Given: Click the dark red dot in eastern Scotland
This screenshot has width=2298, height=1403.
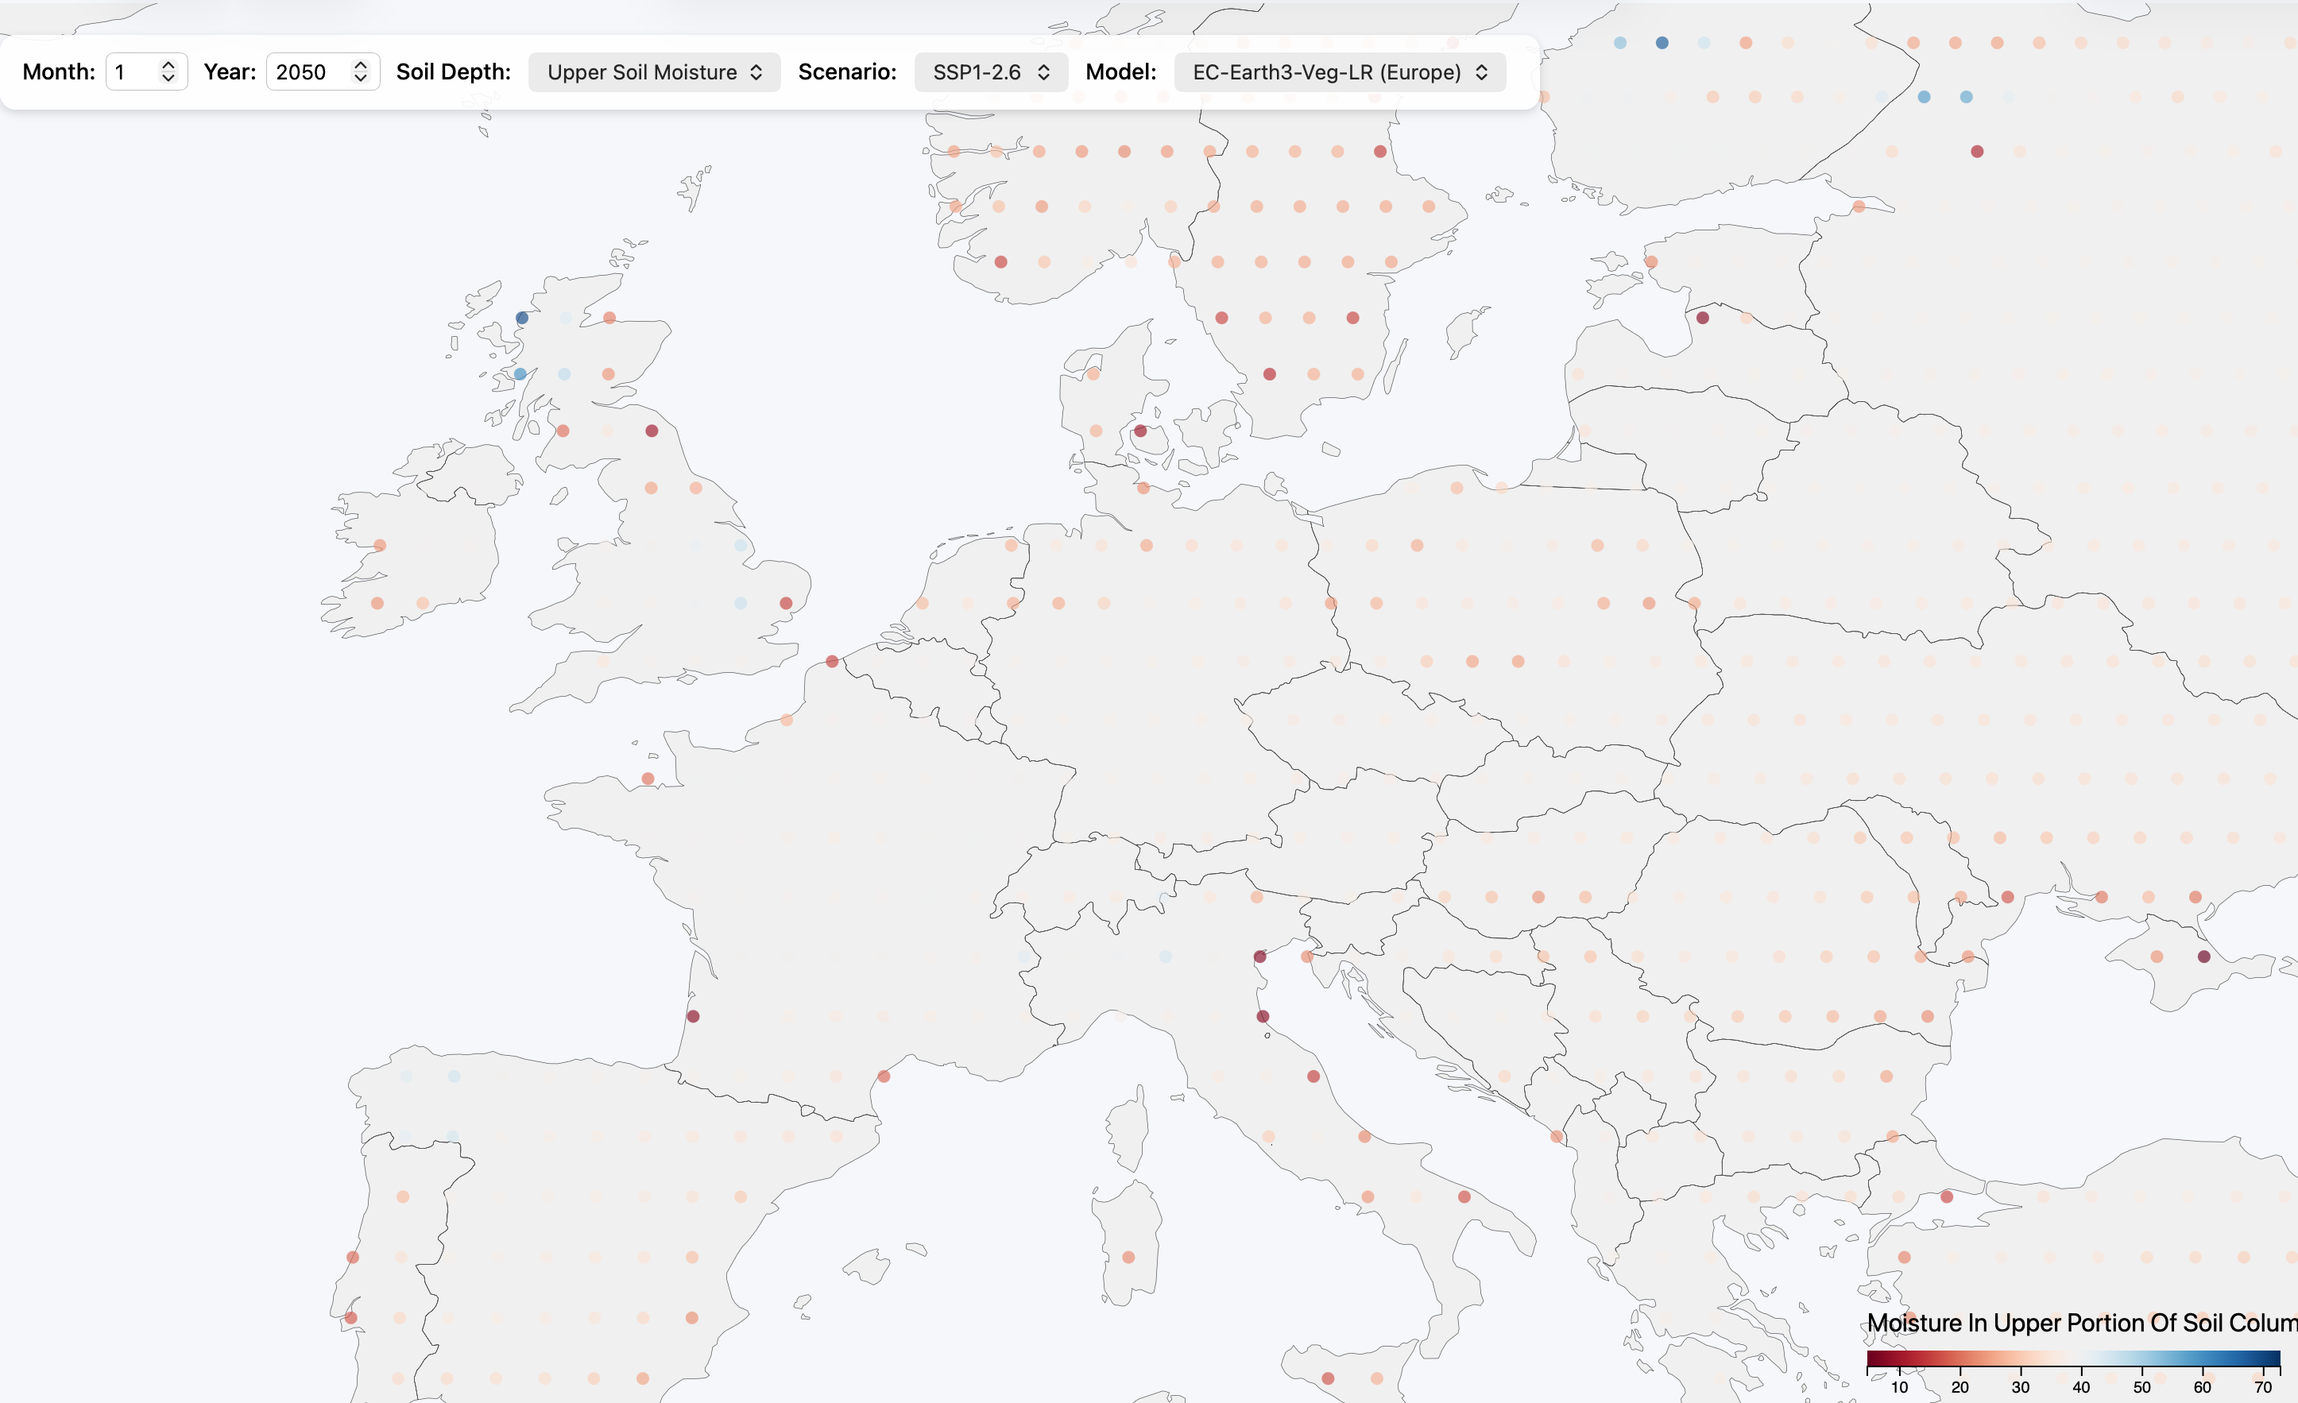Looking at the screenshot, I should 651,431.
